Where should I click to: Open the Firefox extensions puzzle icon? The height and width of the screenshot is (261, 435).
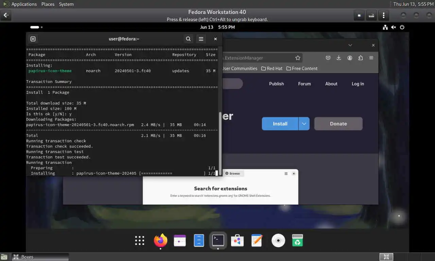[361, 58]
